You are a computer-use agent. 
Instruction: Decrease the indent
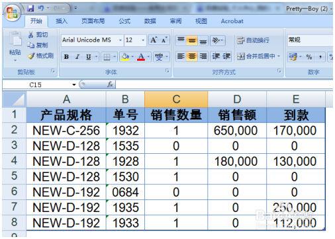(x=216, y=56)
